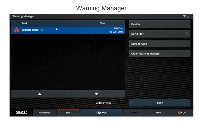Click the Time column header

(x=103, y=23)
